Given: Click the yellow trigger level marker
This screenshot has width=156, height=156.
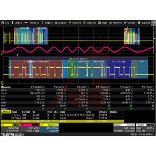Looking at the screenshot, I should click(154, 38).
